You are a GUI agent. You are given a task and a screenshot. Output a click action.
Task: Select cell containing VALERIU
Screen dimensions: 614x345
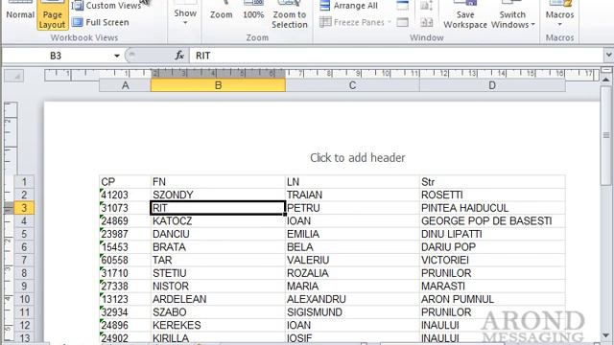352,260
